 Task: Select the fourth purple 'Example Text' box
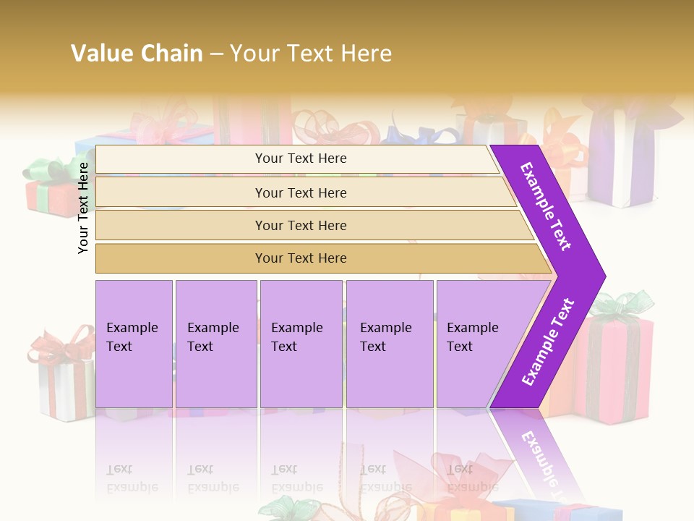390,344
